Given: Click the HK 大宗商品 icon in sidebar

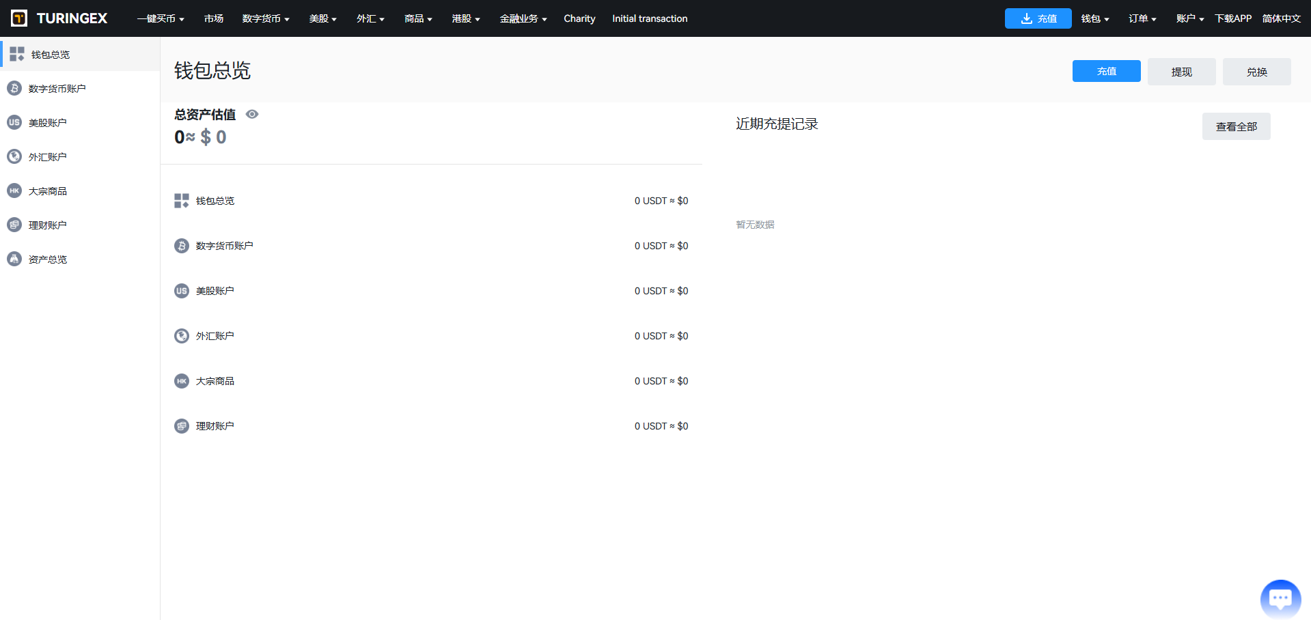Looking at the screenshot, I should 14,191.
